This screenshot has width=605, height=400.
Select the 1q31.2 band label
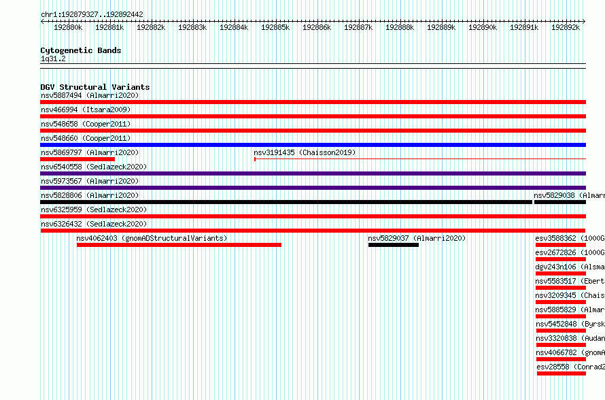coord(53,59)
